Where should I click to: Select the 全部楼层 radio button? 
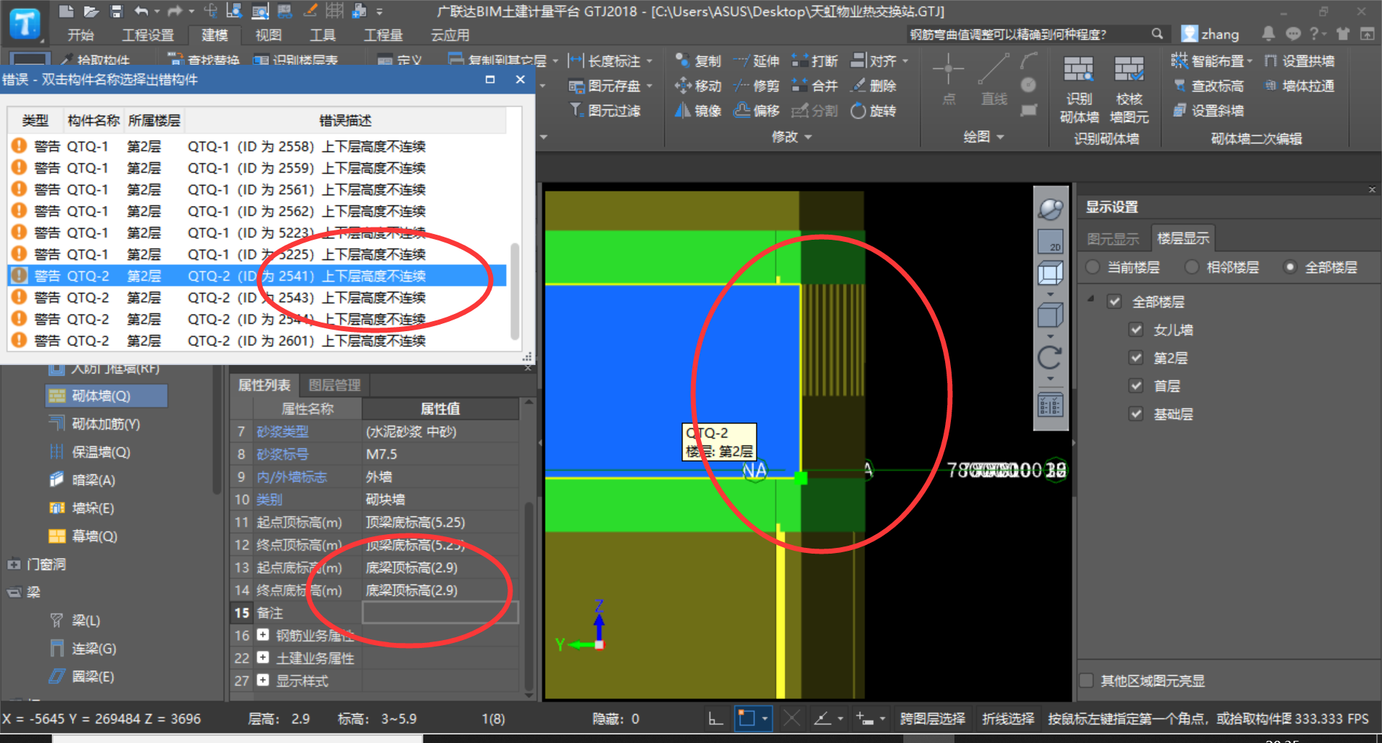1291,267
